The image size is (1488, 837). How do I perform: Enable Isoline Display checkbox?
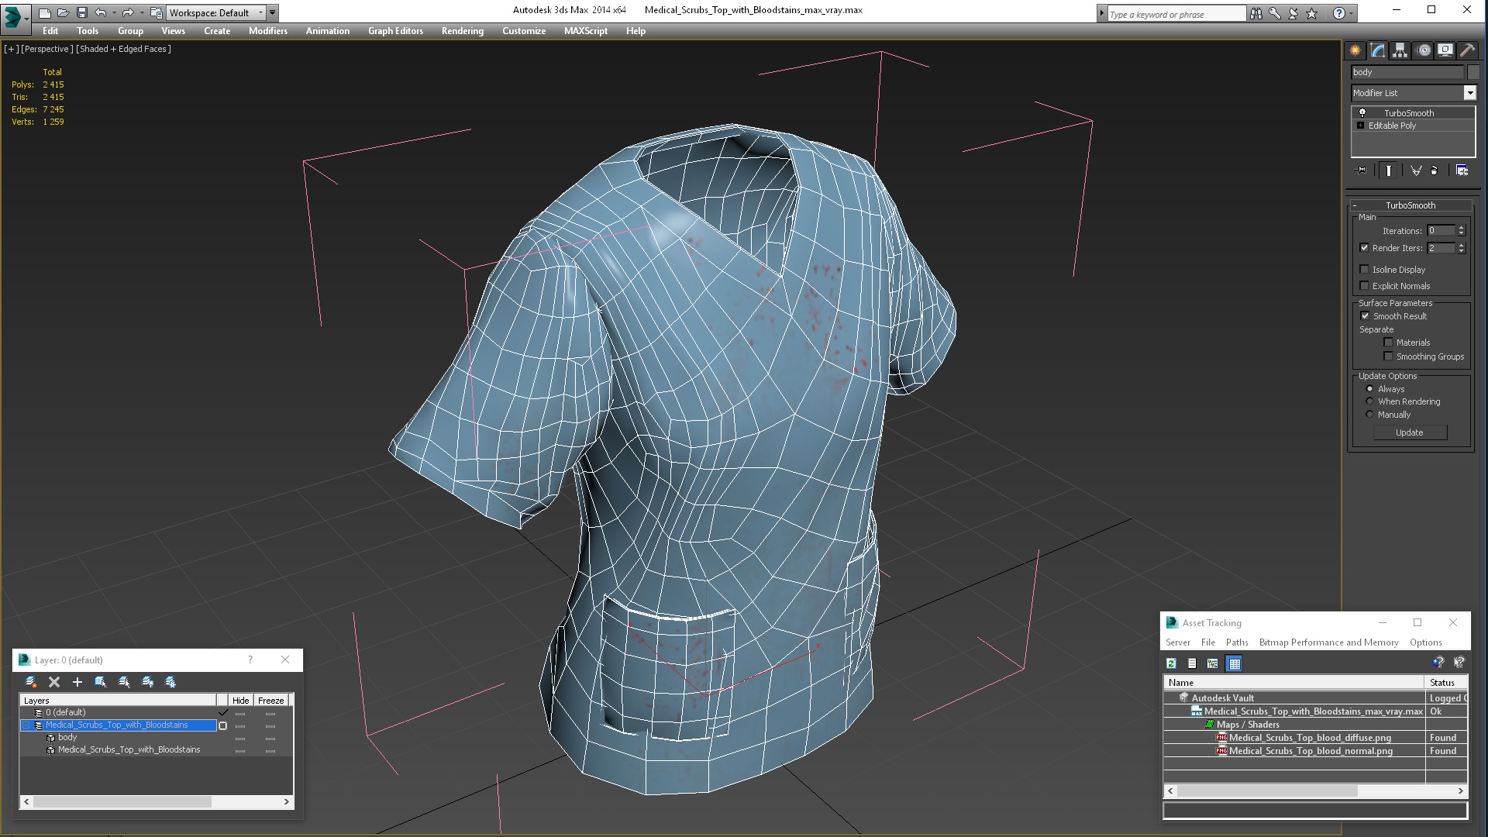pos(1364,270)
